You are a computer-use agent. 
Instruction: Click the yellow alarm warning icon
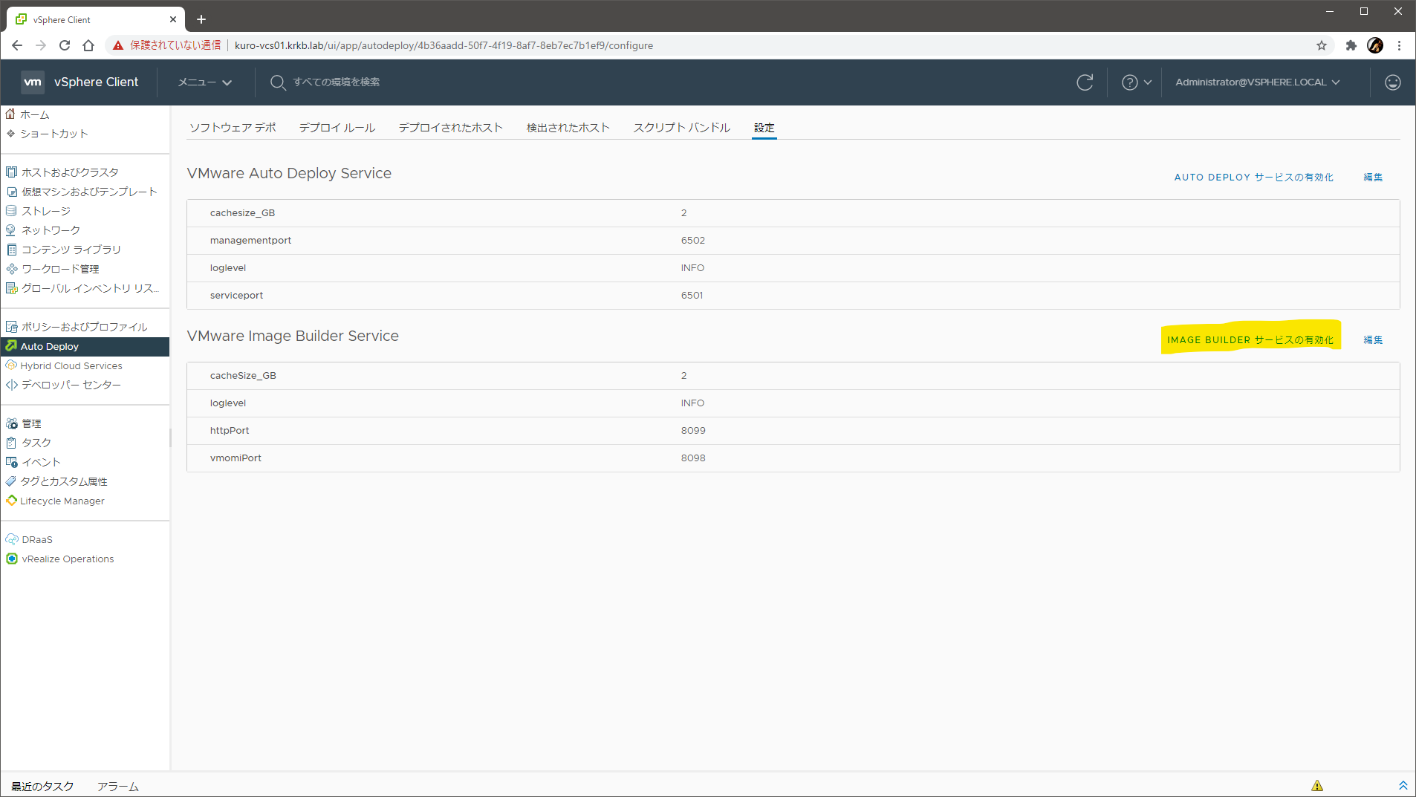pos(1317,786)
